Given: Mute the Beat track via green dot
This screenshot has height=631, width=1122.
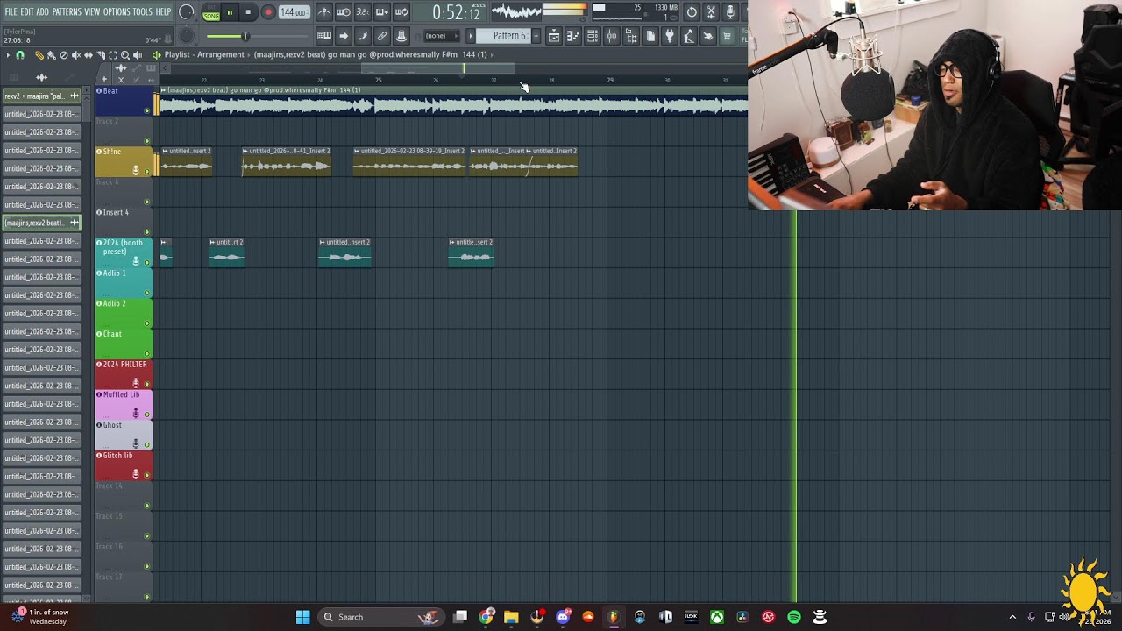Looking at the screenshot, I should tap(147, 110).
